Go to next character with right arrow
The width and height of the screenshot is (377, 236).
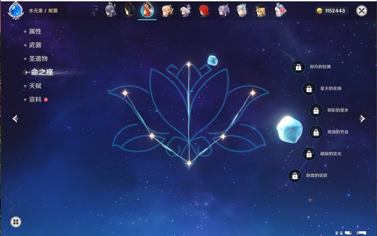(362, 119)
